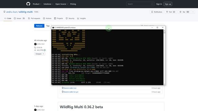198x111 pixels.
Task: Click the repository book icon
Action: point(4,12)
